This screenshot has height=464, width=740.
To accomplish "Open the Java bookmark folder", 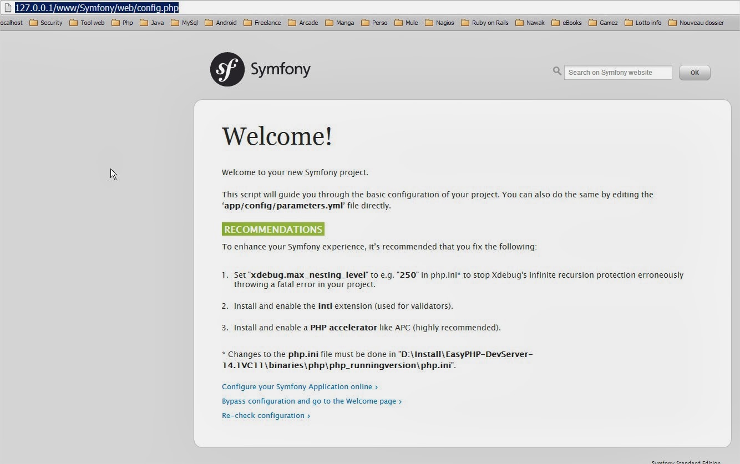I will point(151,23).
